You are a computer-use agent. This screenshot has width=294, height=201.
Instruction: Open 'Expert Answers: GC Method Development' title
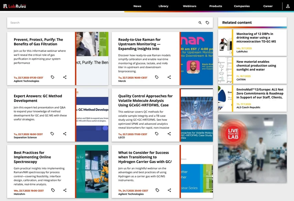[38, 98]
